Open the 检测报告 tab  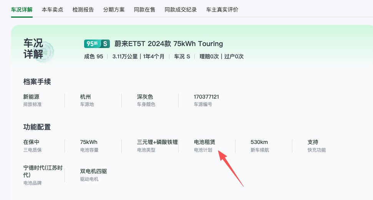[83, 10]
